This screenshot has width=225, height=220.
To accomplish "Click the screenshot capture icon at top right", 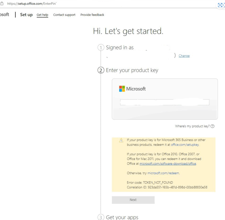I will (221, 5).
